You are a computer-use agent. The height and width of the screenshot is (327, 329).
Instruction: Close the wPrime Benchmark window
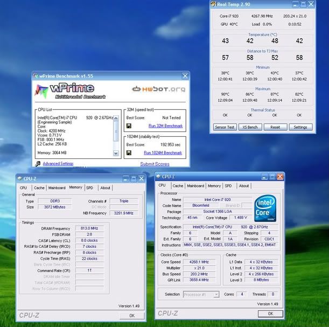pos(185,76)
